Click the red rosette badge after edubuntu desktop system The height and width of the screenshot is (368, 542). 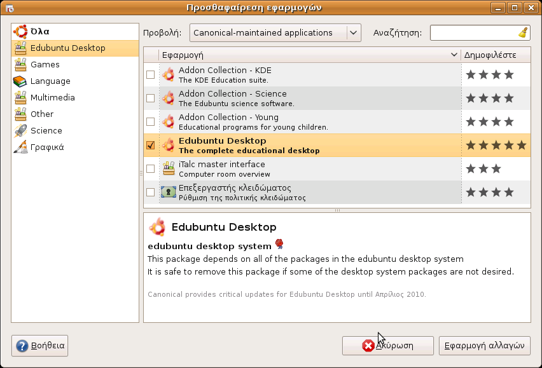(x=279, y=244)
